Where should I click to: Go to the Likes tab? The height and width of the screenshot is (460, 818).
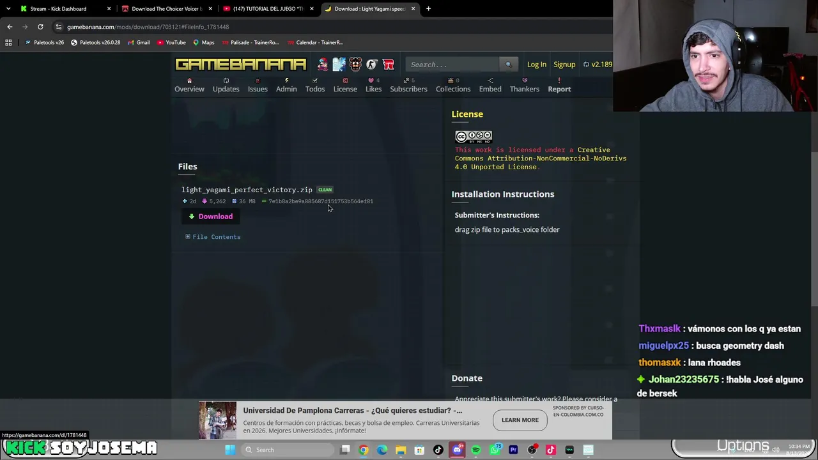point(373,85)
